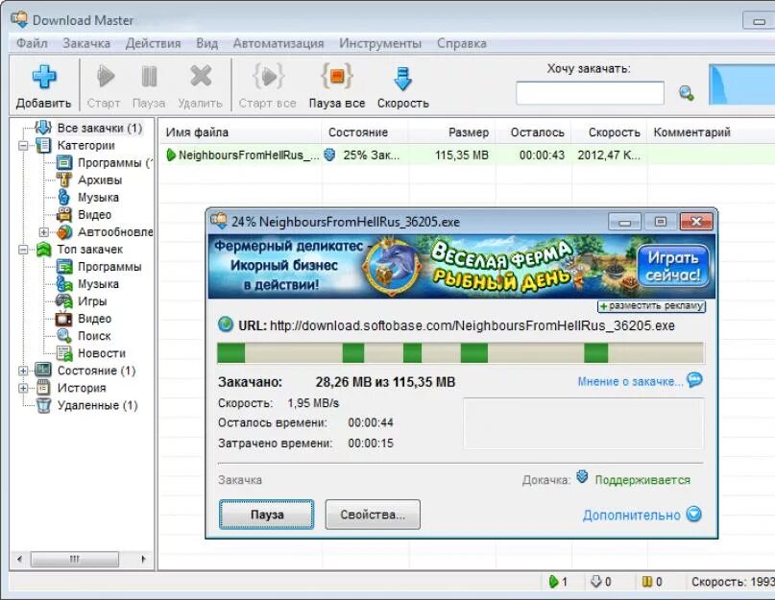Click the Играть сейчас! banner button

[672, 266]
